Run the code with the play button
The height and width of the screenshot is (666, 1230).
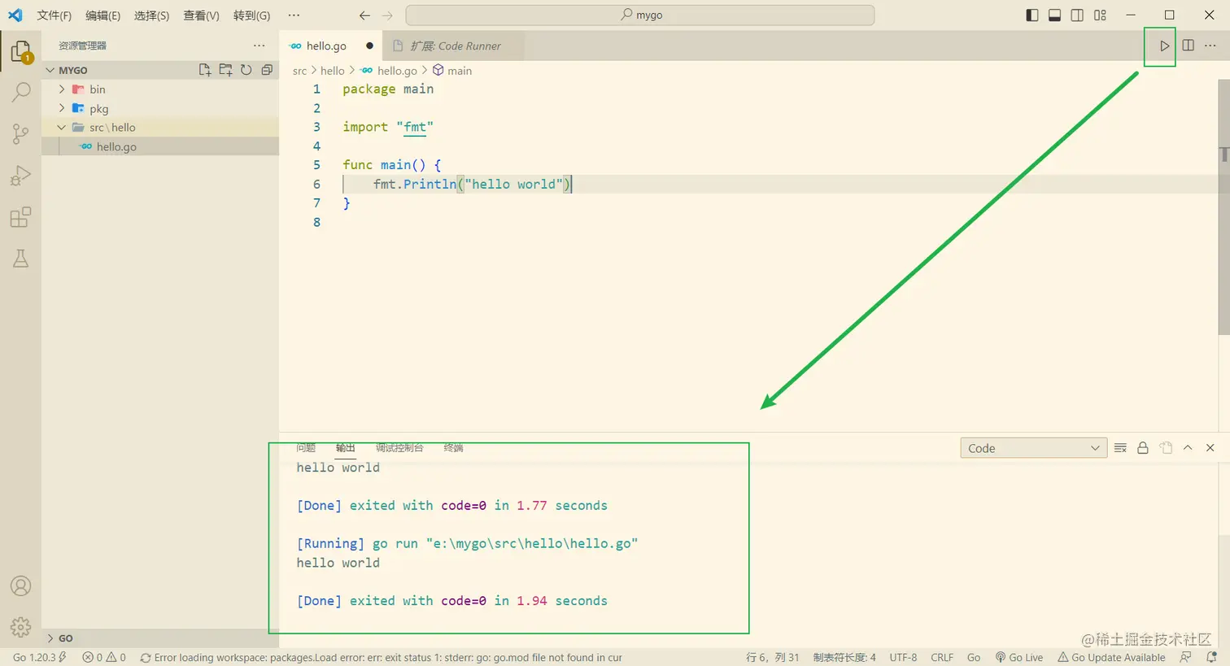1165,46
